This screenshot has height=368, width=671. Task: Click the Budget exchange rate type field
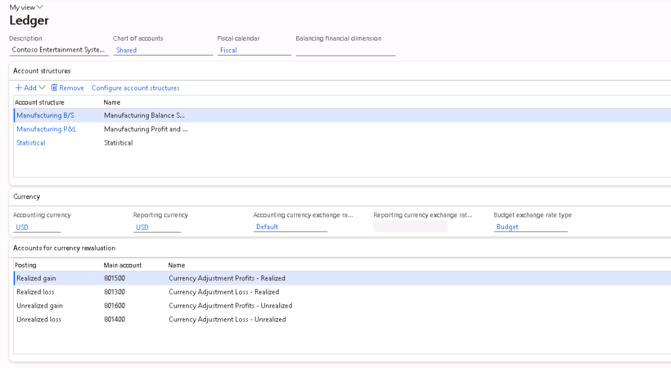click(530, 227)
